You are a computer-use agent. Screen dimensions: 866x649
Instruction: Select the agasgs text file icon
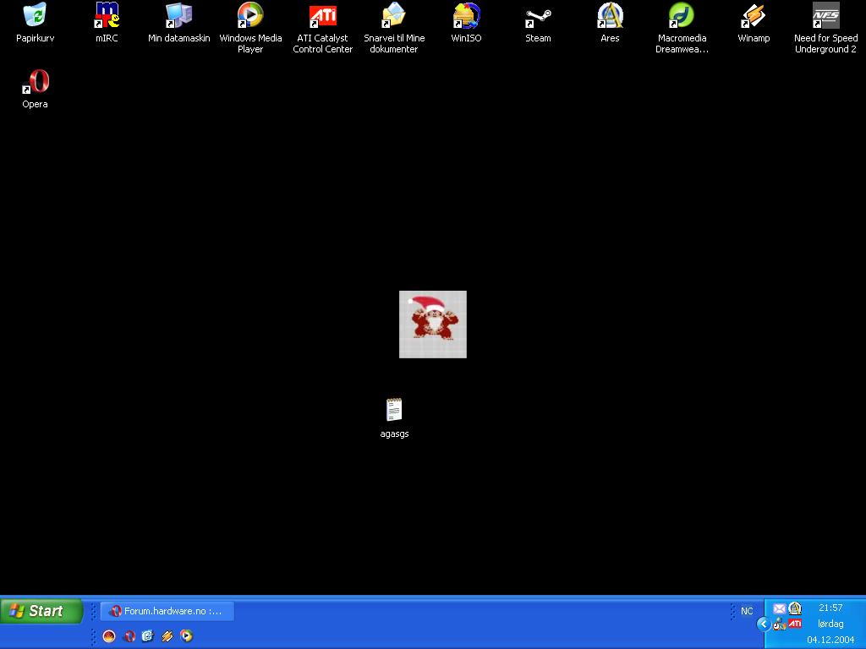pyautogui.click(x=394, y=417)
